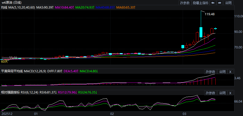
Task: Click 说明 in the RSI panel
Action: click(x=222, y=93)
